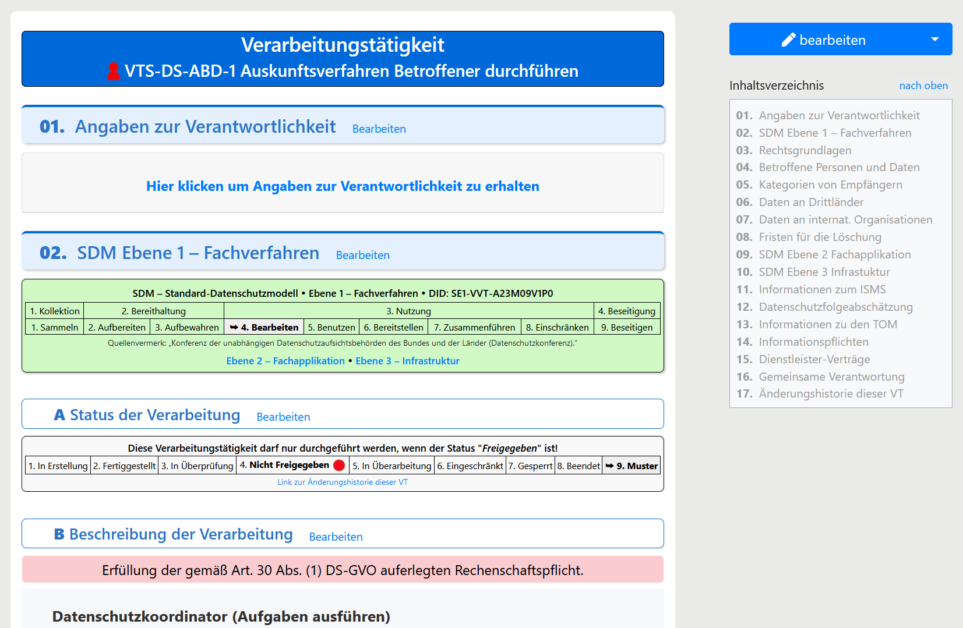Image resolution: width=963 pixels, height=628 pixels.
Task: Expand Angaben zur Verantwortlichkeit details
Action: pos(343,186)
